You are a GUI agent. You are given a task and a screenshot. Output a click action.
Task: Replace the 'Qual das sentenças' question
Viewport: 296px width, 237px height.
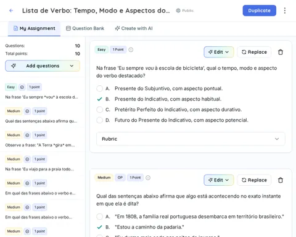coord(254,180)
